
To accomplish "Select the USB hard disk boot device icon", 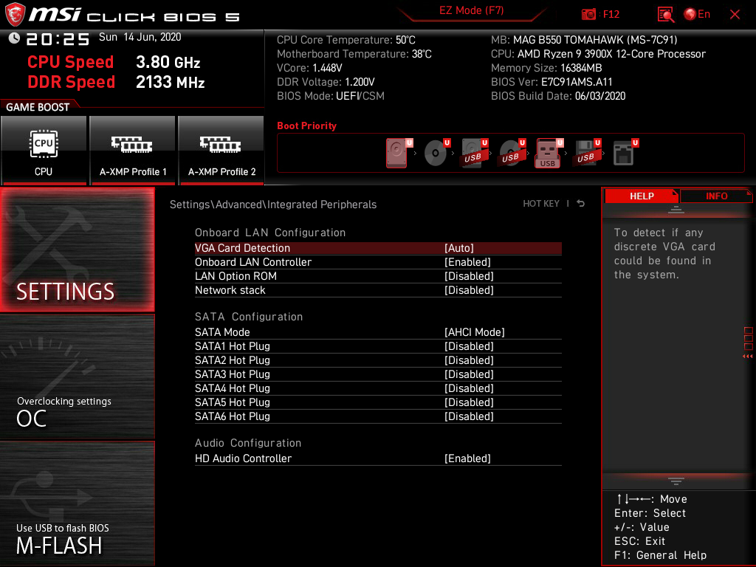I will (475, 153).
